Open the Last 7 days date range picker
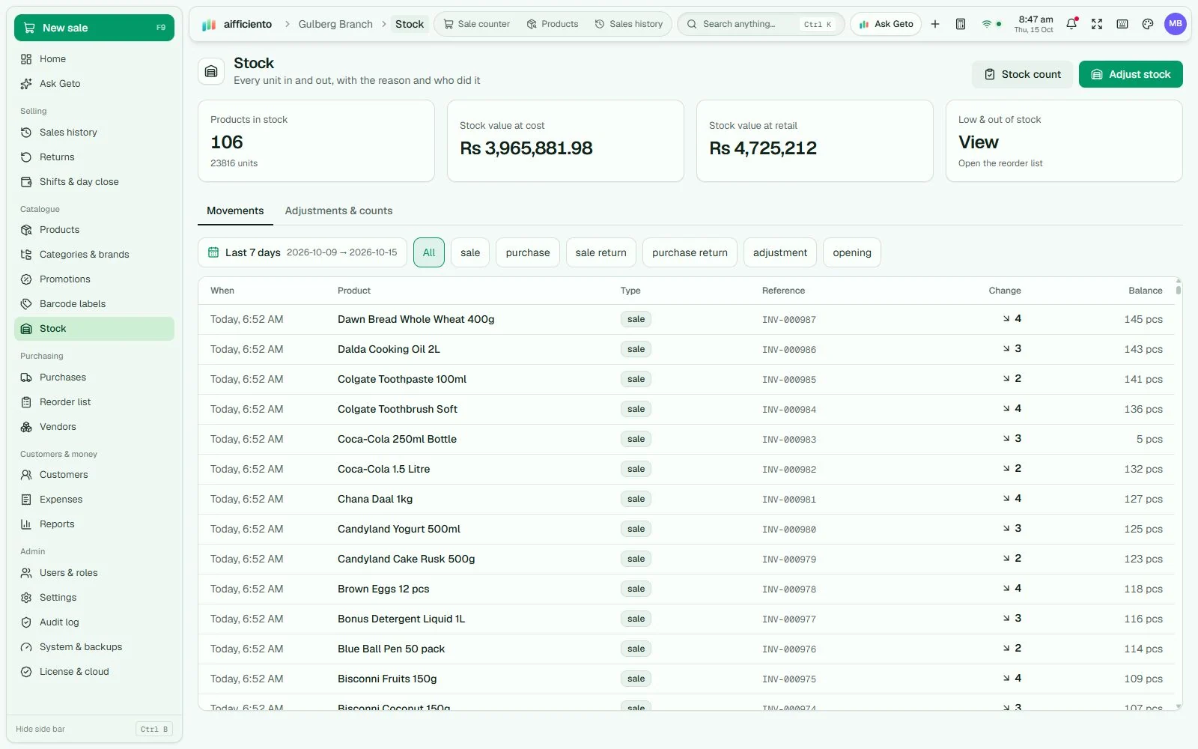 (302, 252)
